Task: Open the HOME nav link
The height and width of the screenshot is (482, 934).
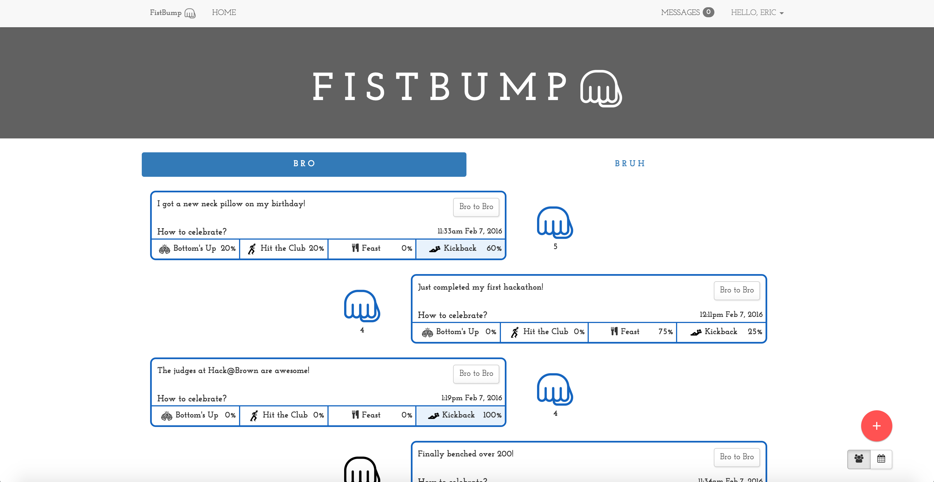Action: (x=224, y=13)
